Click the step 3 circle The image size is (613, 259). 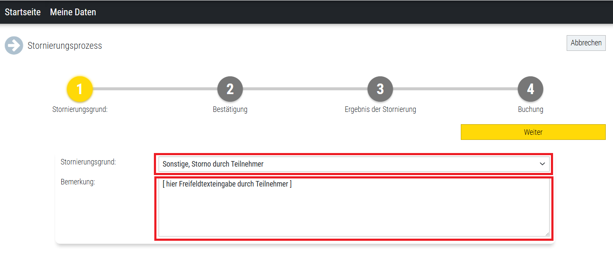point(380,89)
